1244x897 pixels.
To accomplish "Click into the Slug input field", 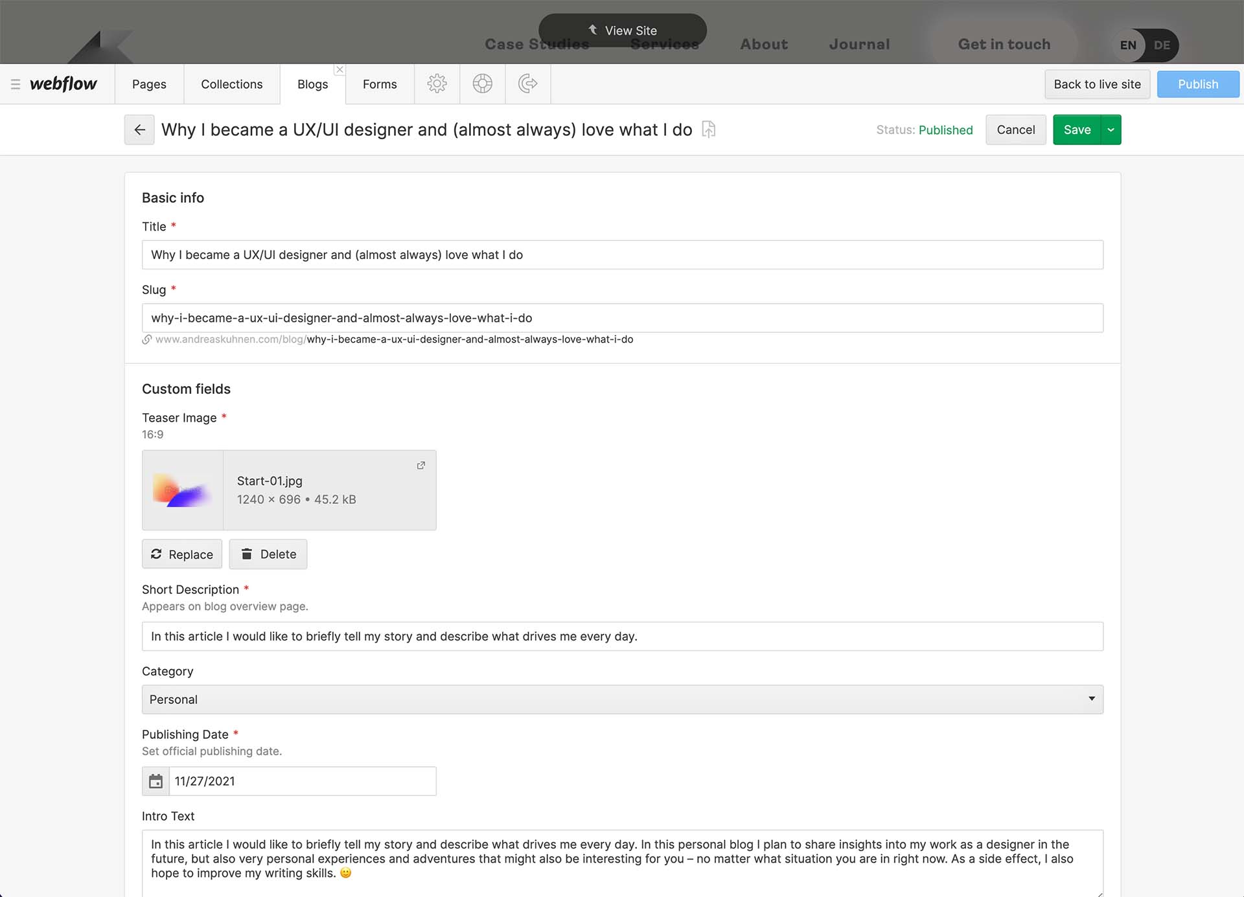I will click(x=622, y=318).
